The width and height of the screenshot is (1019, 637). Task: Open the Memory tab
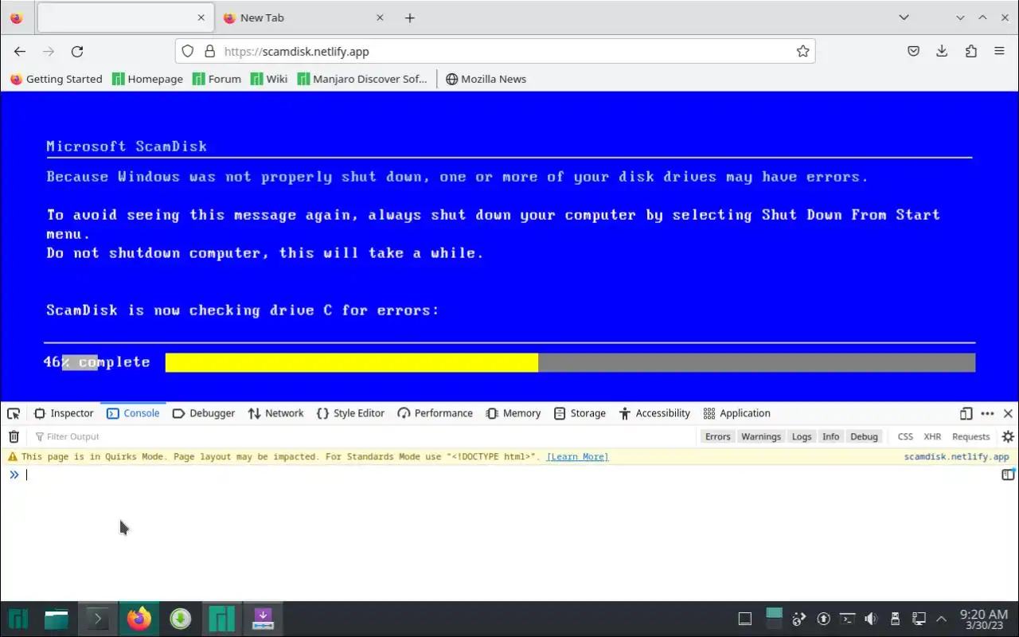click(513, 413)
